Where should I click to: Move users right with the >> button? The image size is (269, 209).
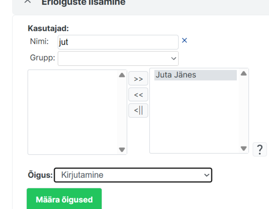coord(138,79)
